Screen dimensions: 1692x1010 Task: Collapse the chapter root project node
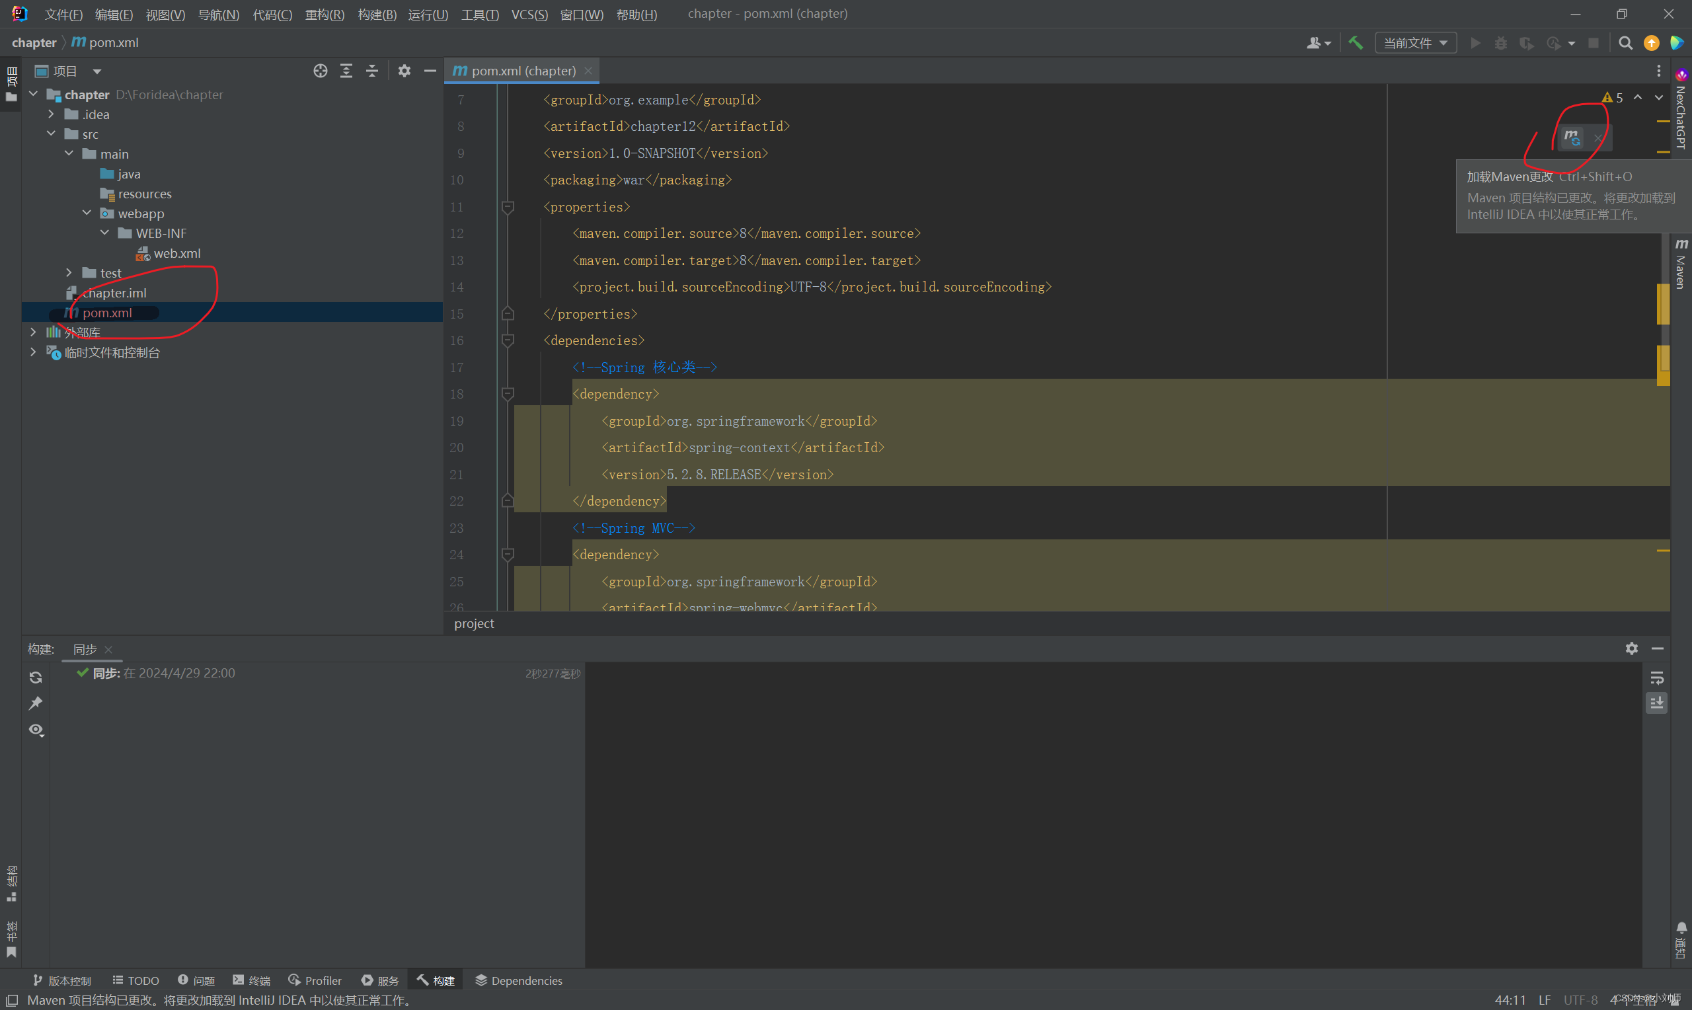[33, 94]
